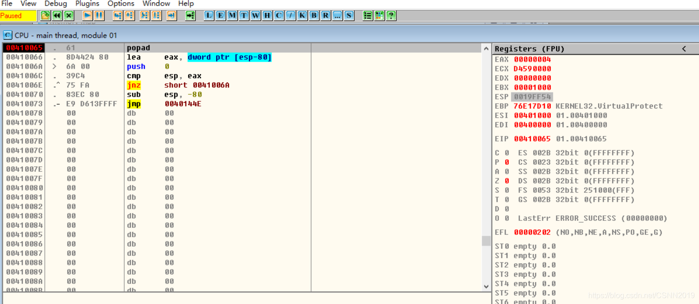Image resolution: width=699 pixels, height=304 pixels.
Task: Select sub esp, -80 instruction
Action: tap(243, 94)
